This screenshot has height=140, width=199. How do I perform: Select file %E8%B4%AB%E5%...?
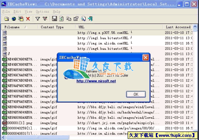coord(22,107)
